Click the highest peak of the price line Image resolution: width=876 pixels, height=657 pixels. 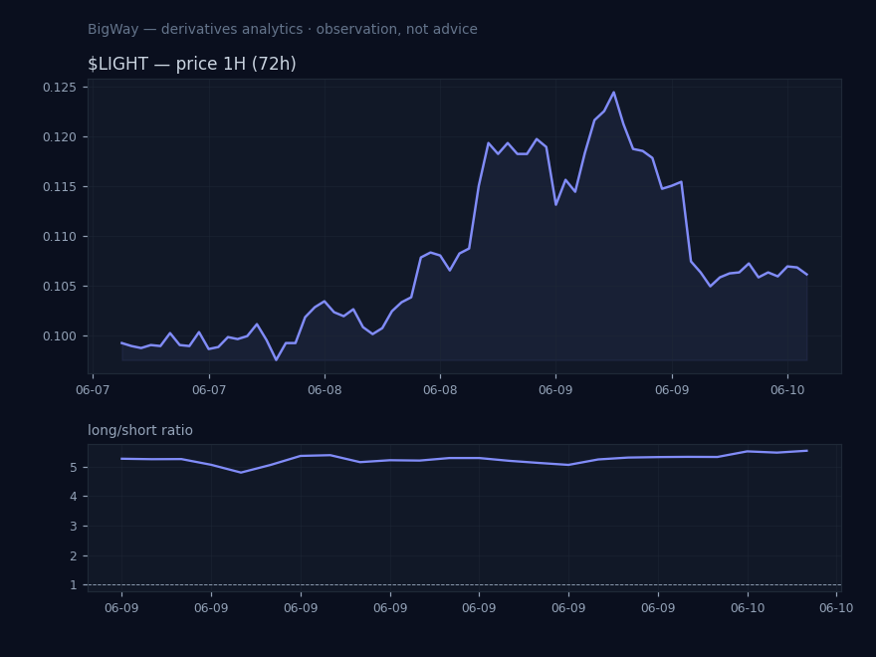pyautogui.click(x=613, y=93)
